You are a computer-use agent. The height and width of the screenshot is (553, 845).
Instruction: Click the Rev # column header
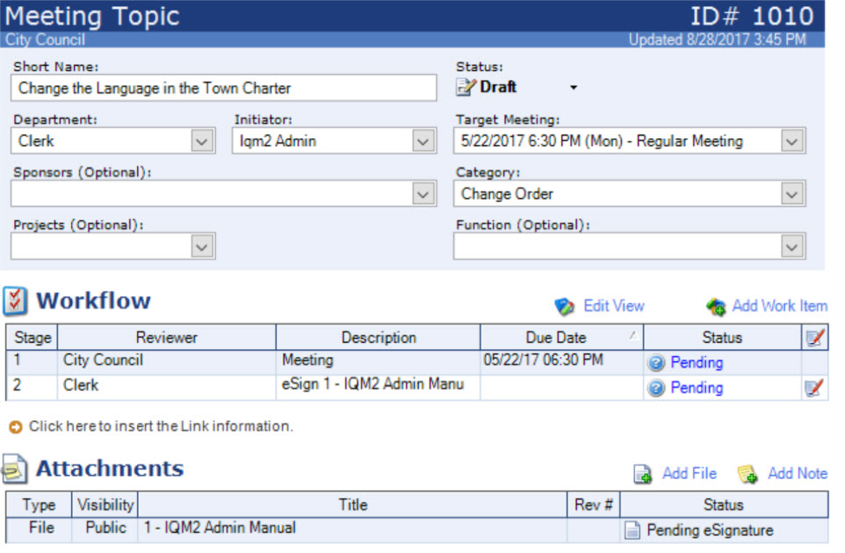click(593, 505)
